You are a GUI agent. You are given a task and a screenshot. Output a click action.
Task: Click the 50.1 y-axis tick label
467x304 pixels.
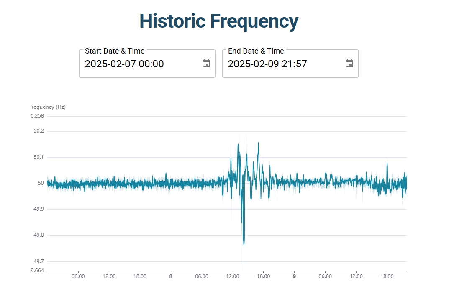tap(38, 157)
